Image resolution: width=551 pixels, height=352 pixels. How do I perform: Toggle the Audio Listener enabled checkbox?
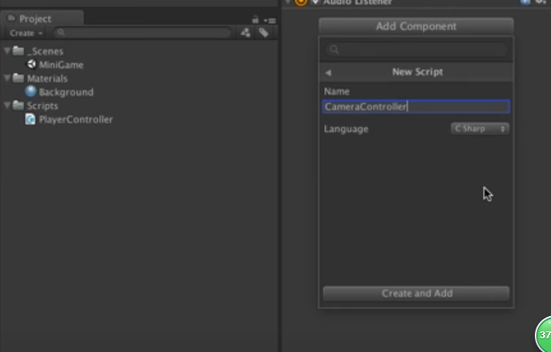coord(316,2)
